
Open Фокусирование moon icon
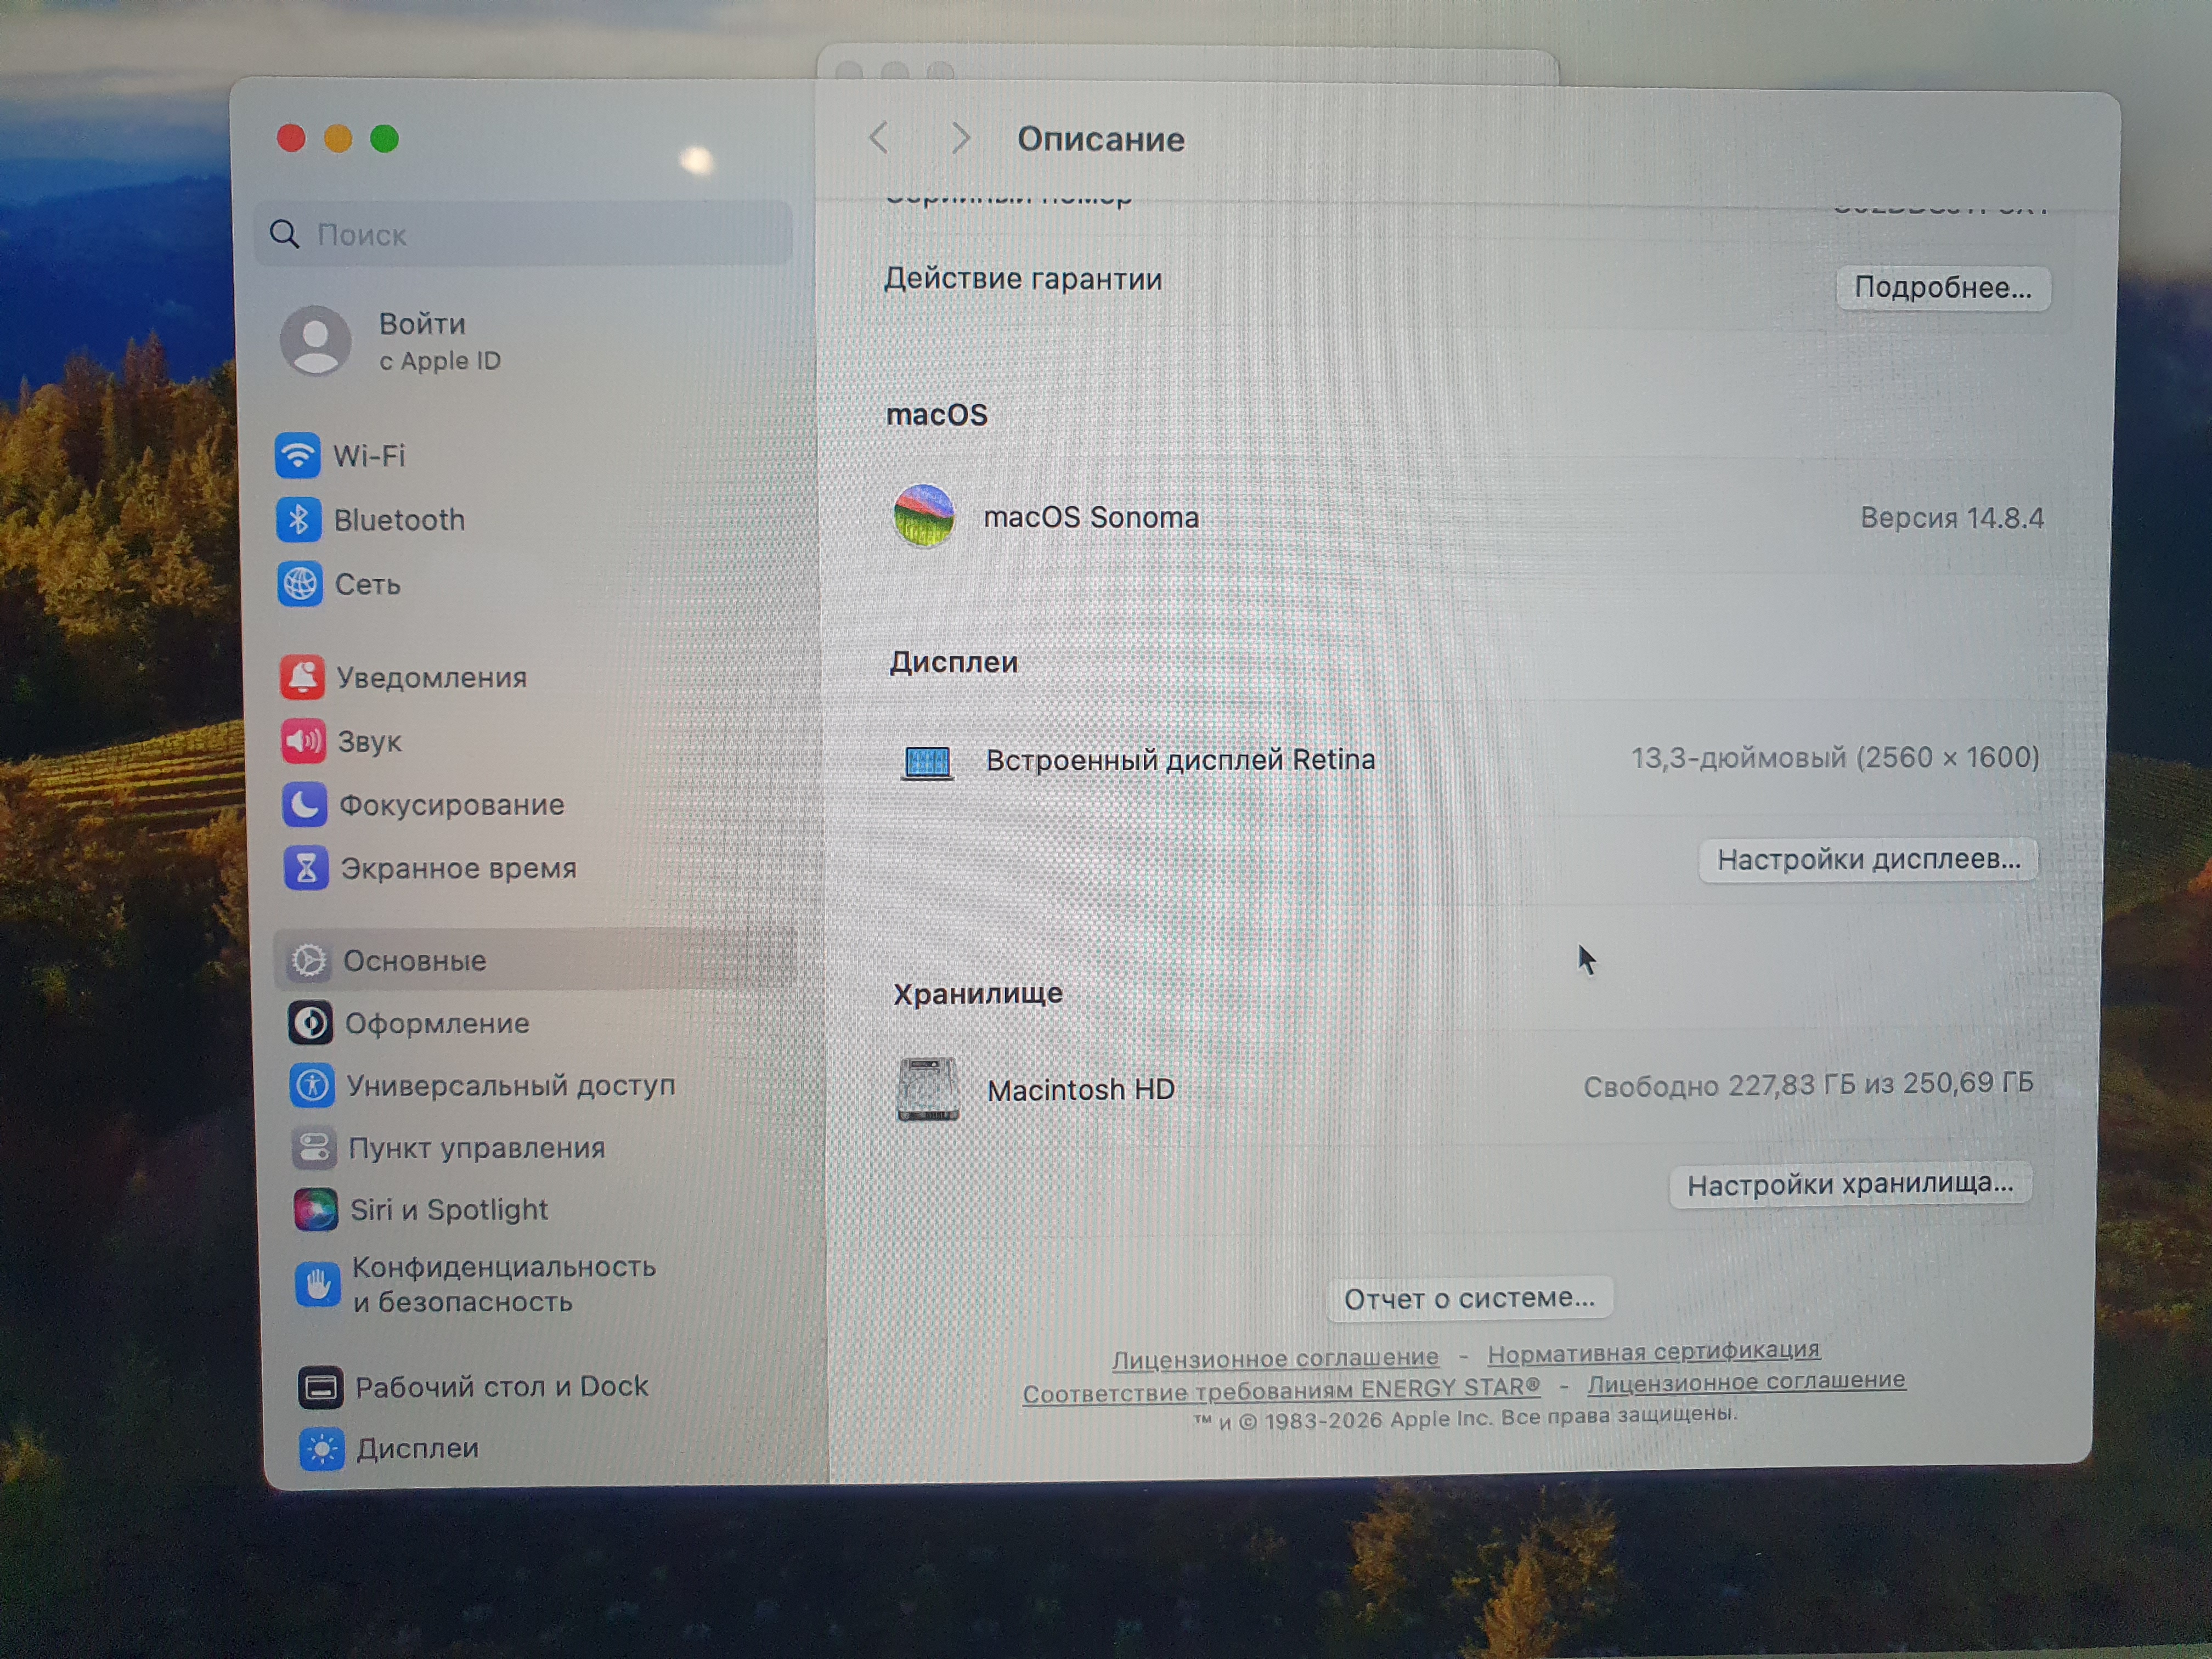point(304,805)
